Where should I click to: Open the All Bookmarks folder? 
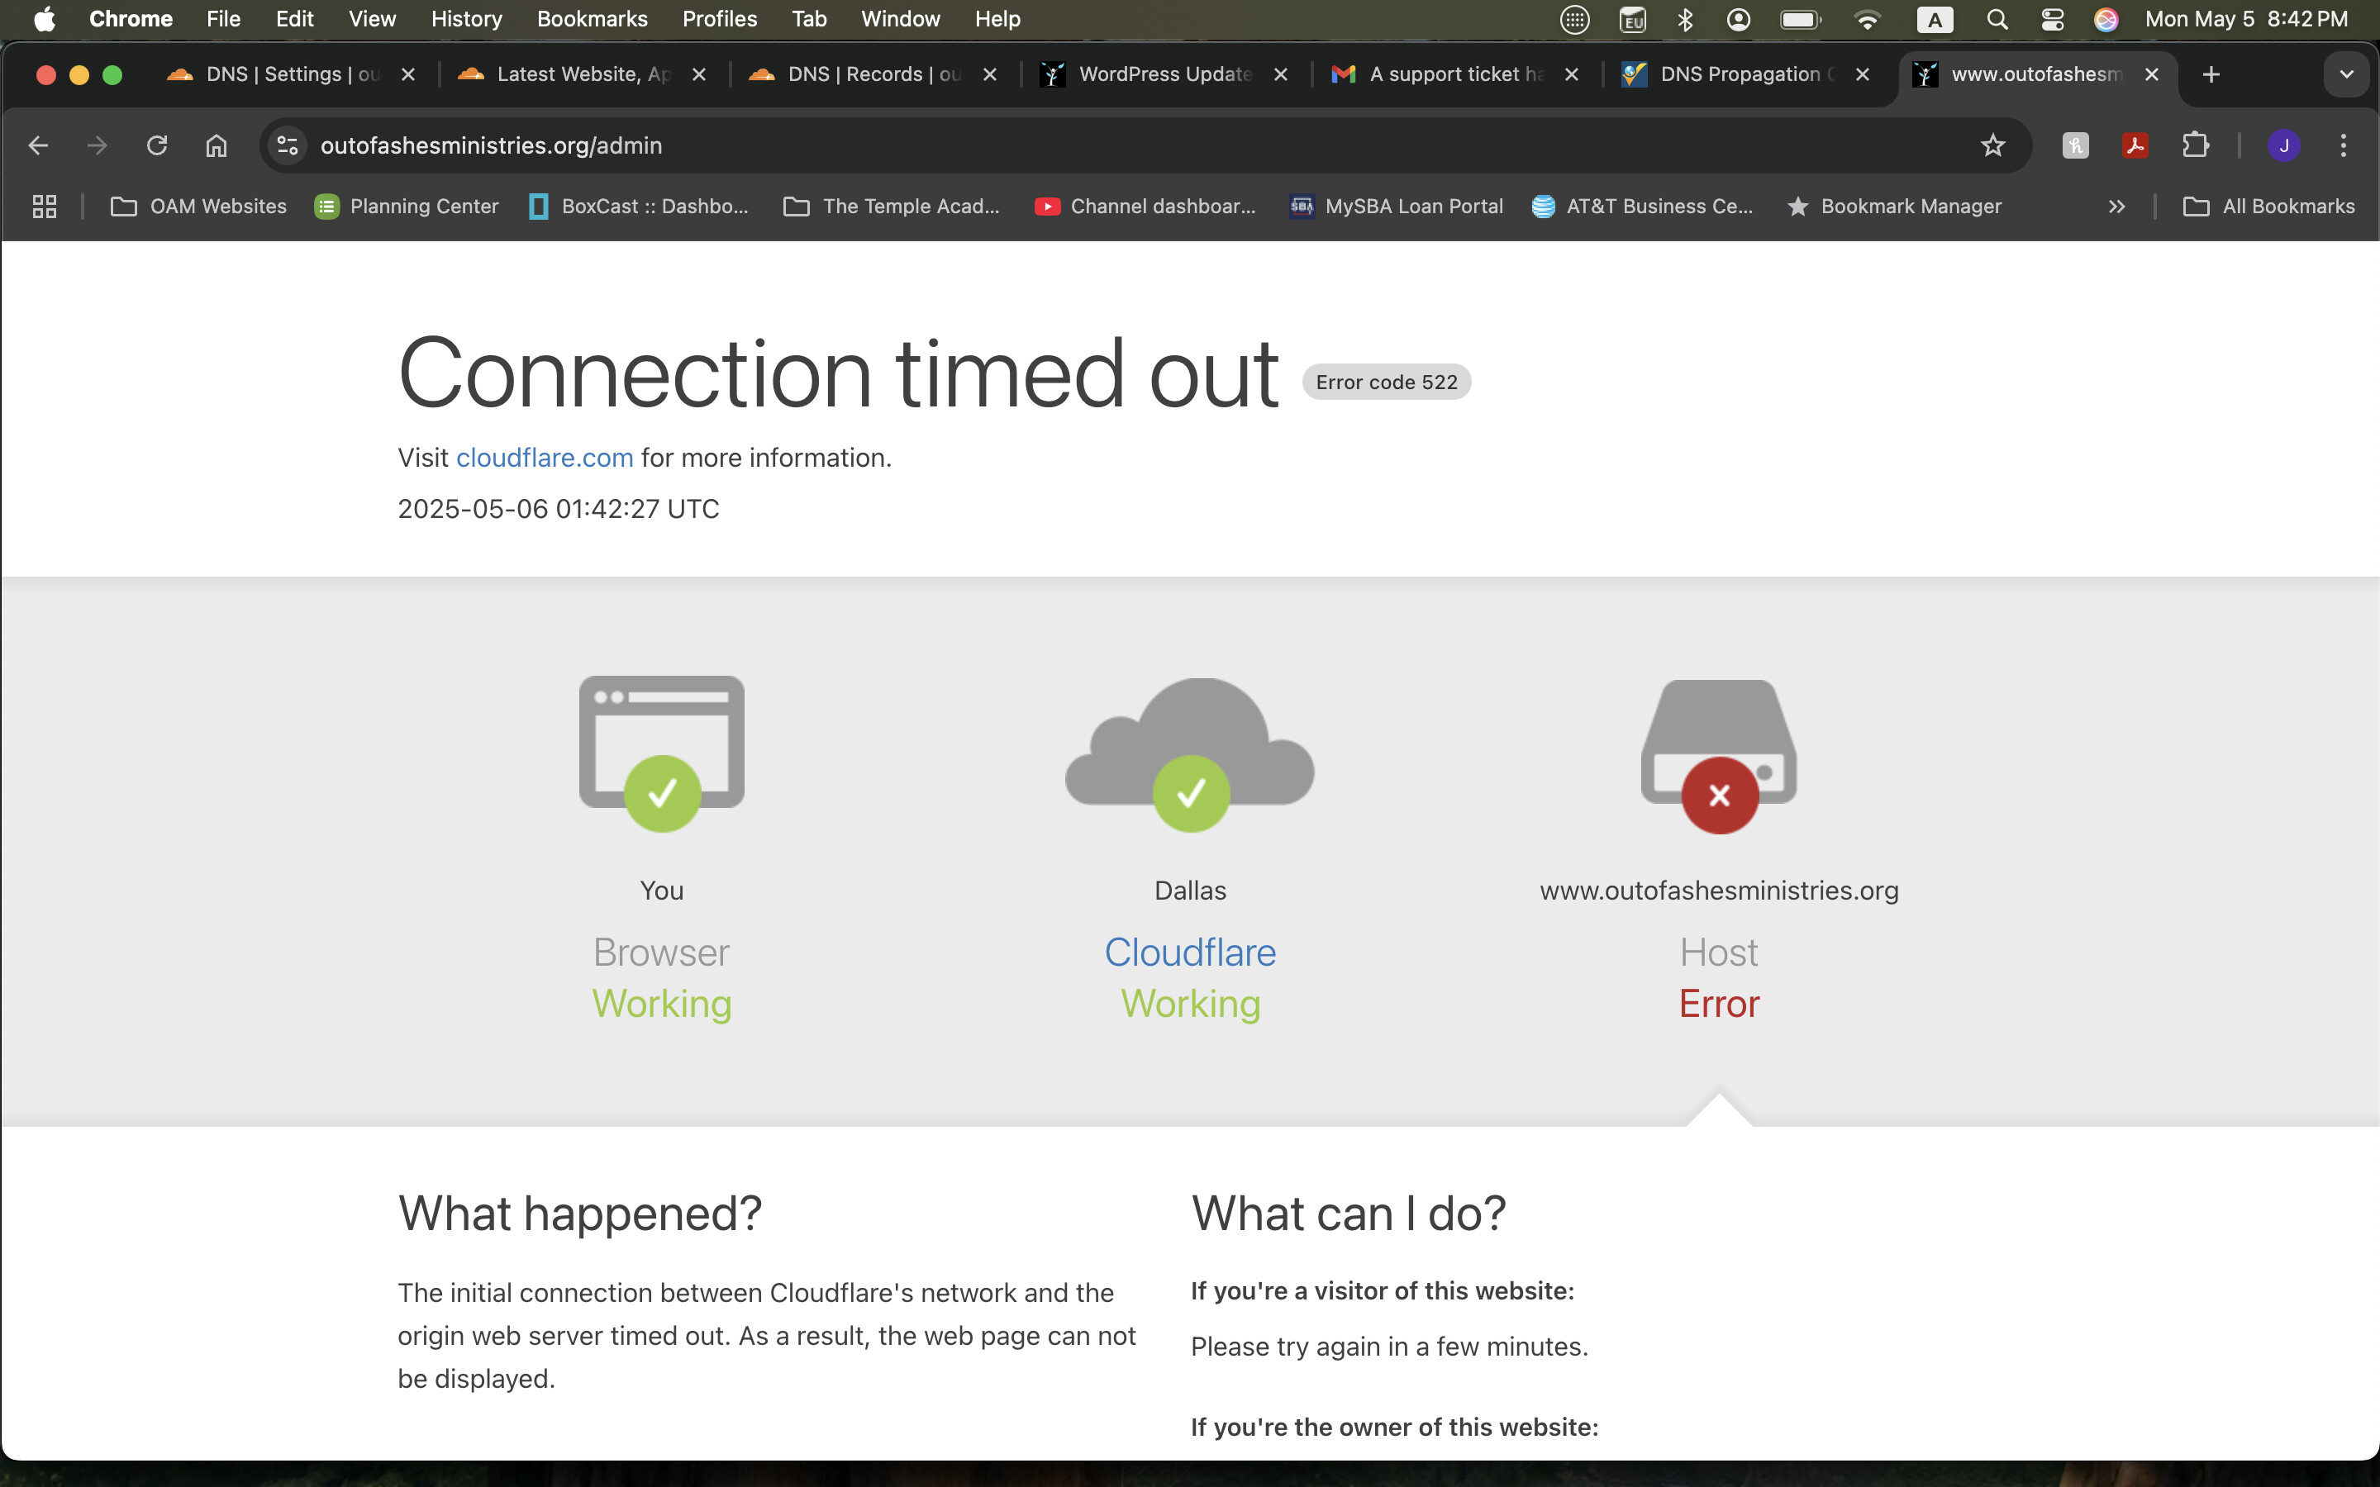point(2268,207)
